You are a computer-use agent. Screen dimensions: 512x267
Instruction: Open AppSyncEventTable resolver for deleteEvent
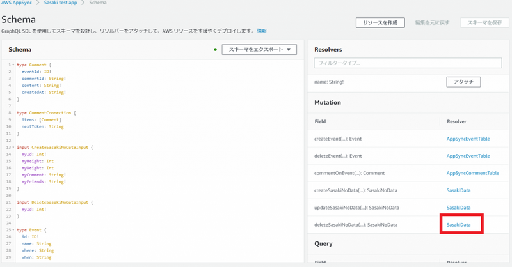tap(468, 156)
